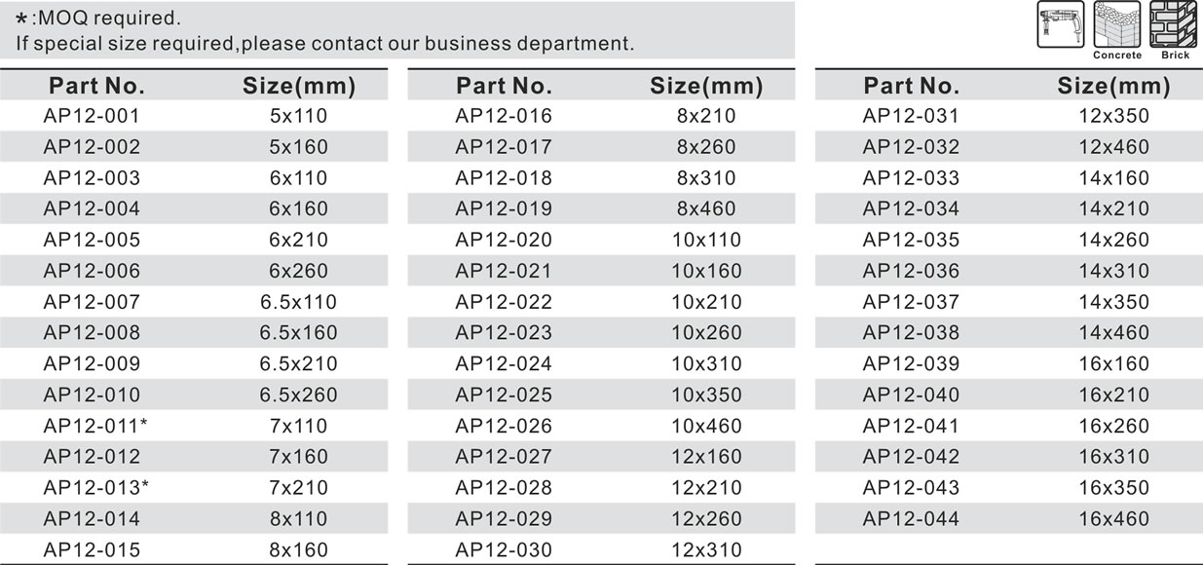1203x565 pixels.
Task: Click the 8x460 size value
Action: (706, 208)
